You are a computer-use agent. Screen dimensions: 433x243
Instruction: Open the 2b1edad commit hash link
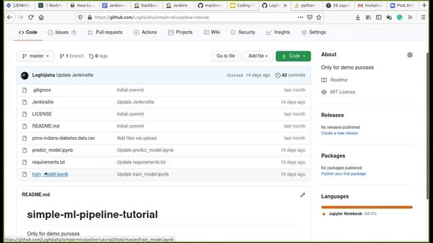pos(235,75)
